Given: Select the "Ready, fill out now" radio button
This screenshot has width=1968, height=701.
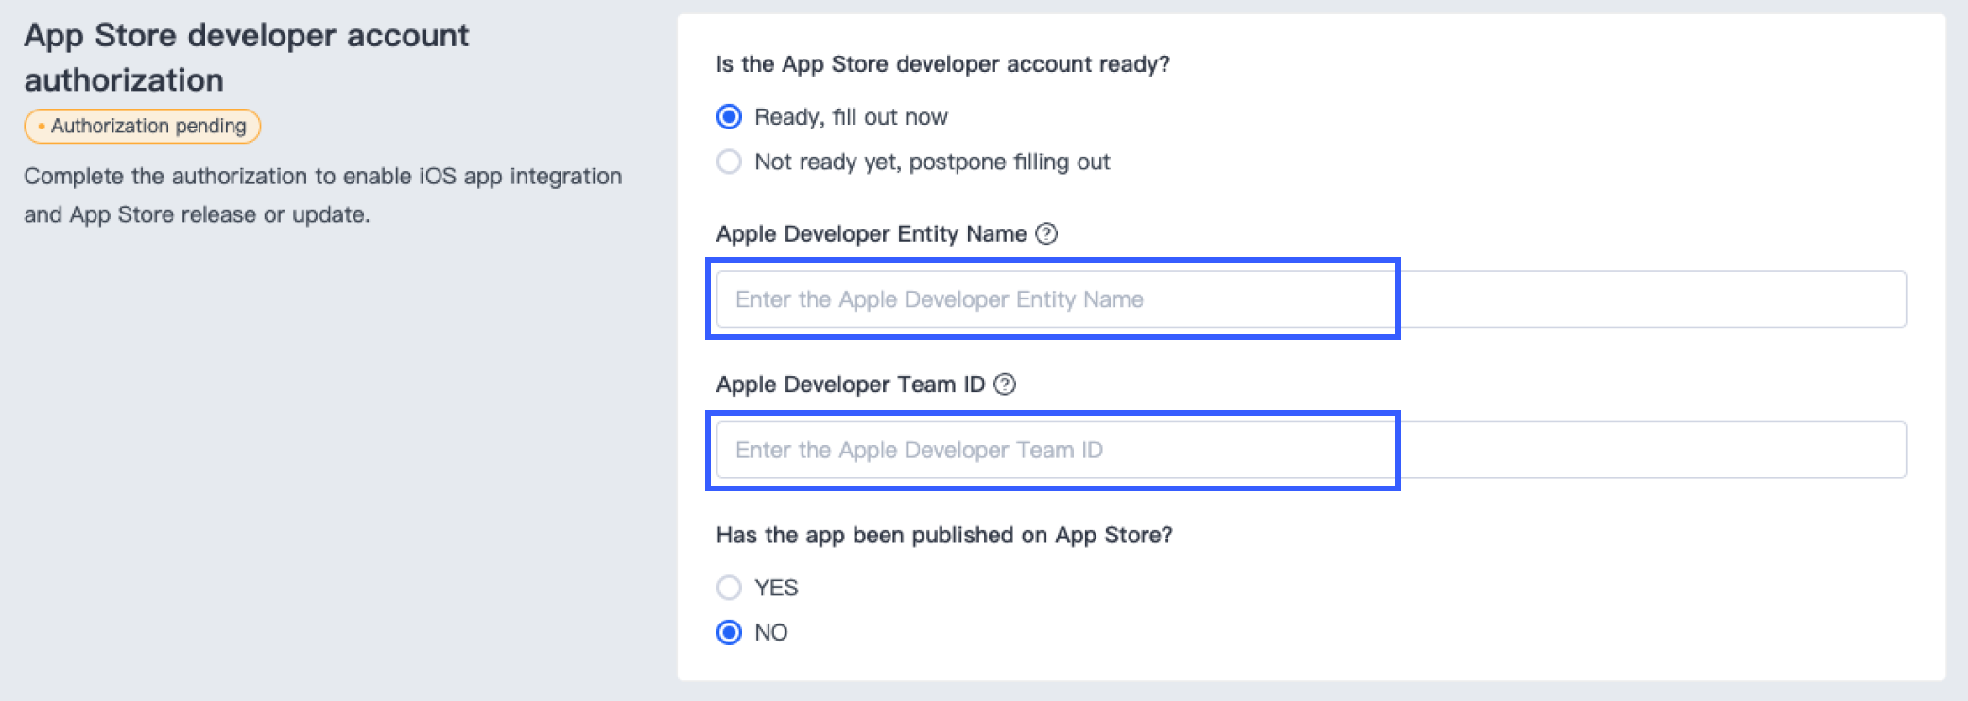Looking at the screenshot, I should tap(729, 117).
